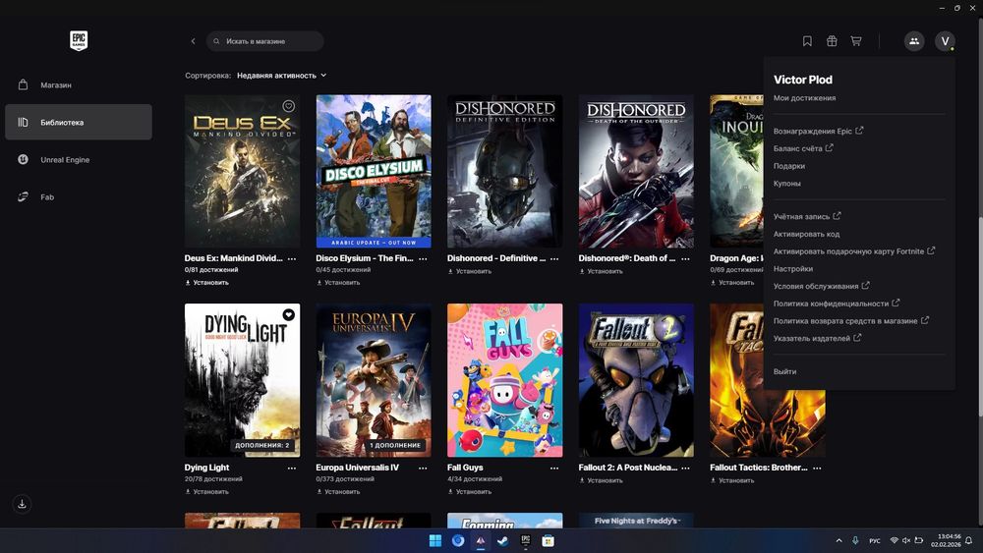This screenshot has width=983, height=553.
Task: Toggle favorite heart on Deus Ex cover
Action: 288,106
